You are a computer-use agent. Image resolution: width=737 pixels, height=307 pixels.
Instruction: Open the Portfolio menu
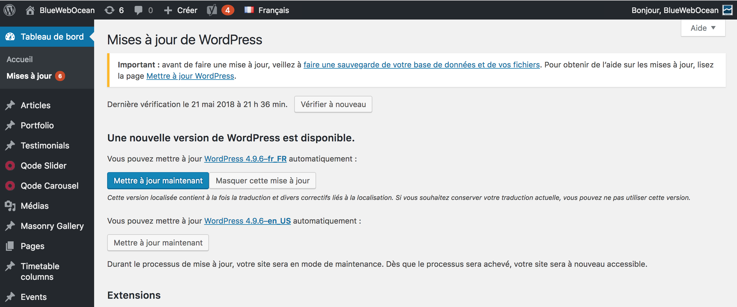coord(37,125)
